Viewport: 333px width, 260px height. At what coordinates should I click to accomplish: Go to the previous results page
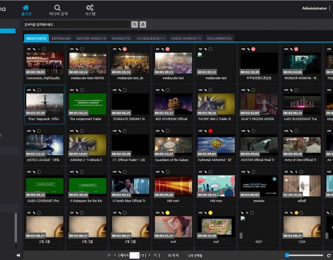[115, 255]
